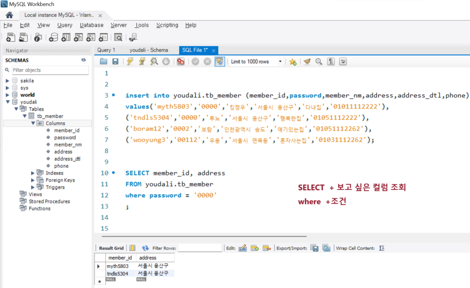Viewport: 470px width, 288px height.
Task: Delete selected rows in result grid
Action: pos(267,248)
